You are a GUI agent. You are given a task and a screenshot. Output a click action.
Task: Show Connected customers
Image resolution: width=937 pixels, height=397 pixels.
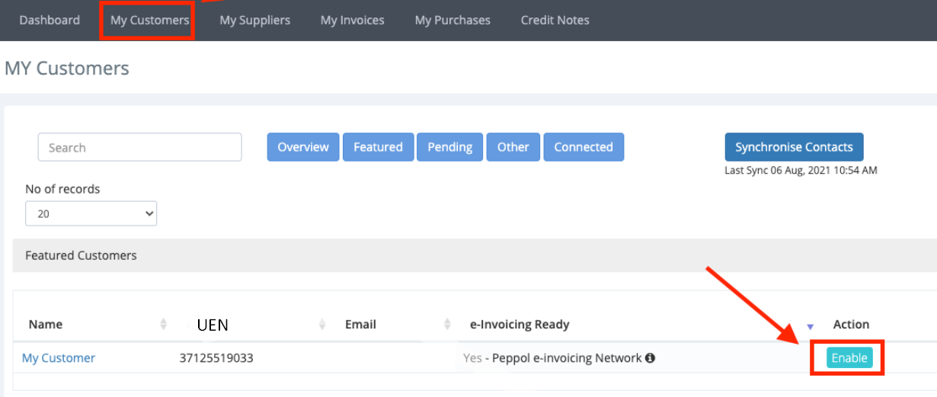coord(584,147)
